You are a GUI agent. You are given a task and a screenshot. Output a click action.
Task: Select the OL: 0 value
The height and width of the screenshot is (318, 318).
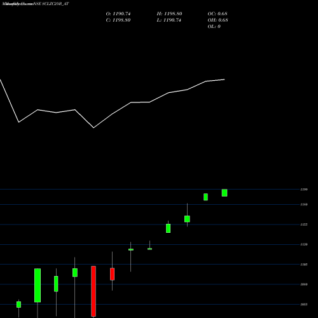pos(214,27)
